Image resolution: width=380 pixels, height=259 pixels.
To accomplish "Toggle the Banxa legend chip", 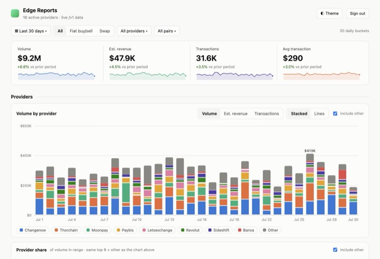I will pyautogui.click(x=246, y=230).
